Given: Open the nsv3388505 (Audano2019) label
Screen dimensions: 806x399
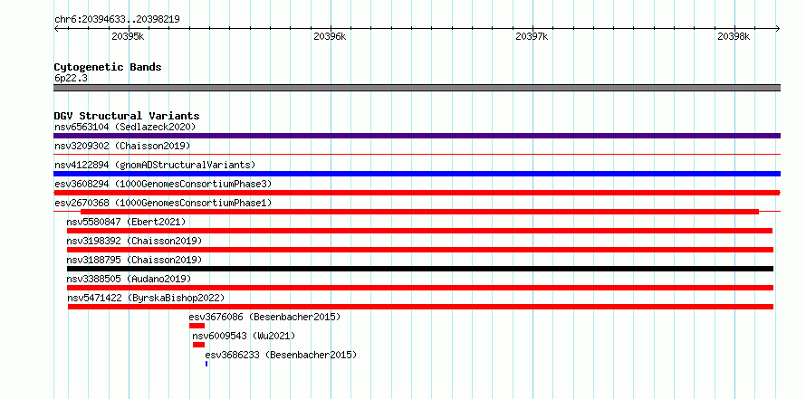Looking at the screenshot, I should point(129,279).
